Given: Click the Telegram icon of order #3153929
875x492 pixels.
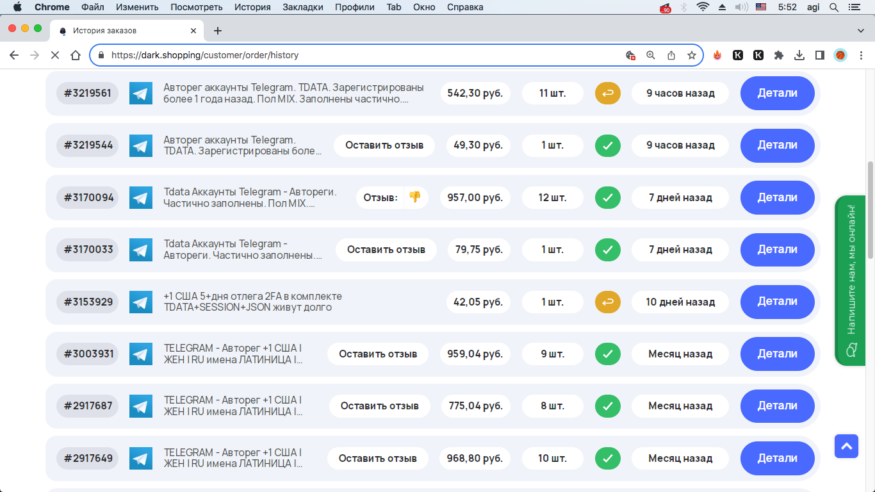Looking at the screenshot, I should 141,302.
